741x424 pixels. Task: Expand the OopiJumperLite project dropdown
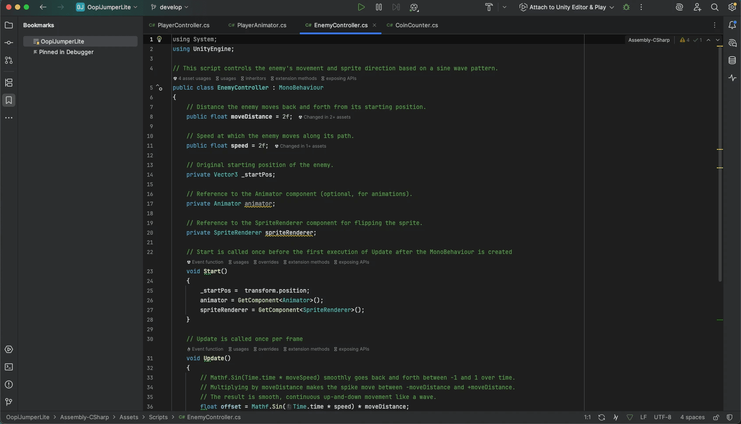[x=107, y=7]
